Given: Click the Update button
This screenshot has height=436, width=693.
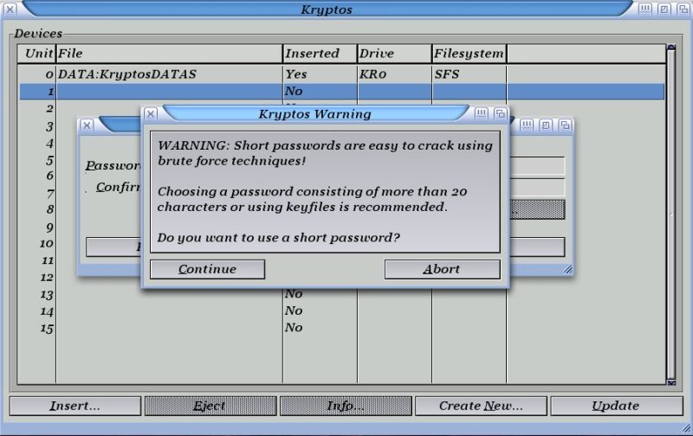Looking at the screenshot, I should [617, 406].
